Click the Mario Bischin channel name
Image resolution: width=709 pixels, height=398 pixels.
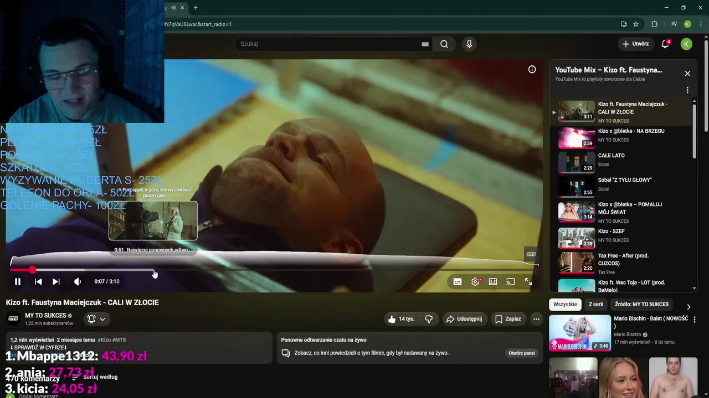click(x=627, y=334)
